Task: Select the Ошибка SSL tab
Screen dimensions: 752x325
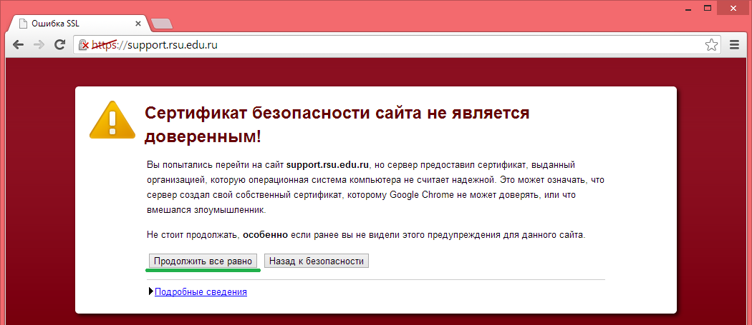Action: [79, 23]
